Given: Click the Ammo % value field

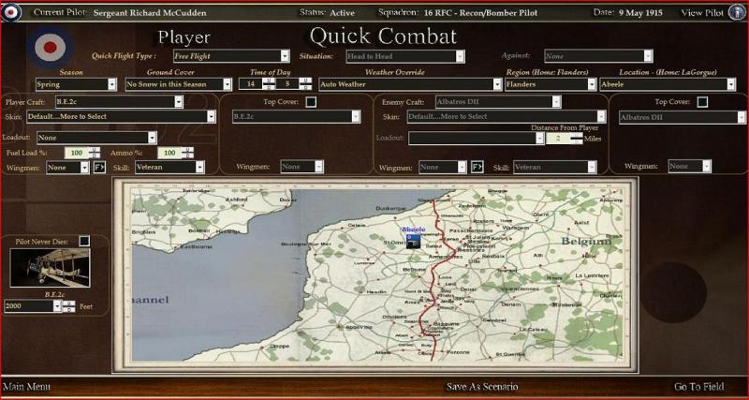Looking at the screenshot, I should pyautogui.click(x=170, y=153).
